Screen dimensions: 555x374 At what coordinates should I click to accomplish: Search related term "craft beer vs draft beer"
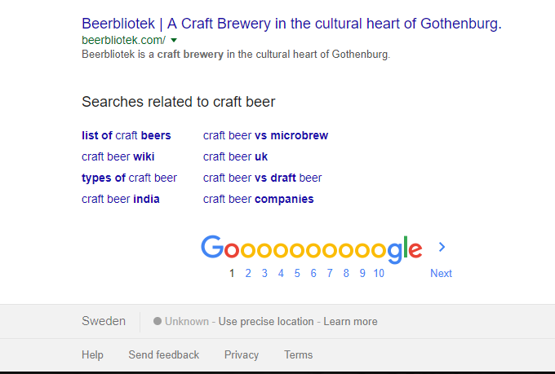[x=262, y=178]
